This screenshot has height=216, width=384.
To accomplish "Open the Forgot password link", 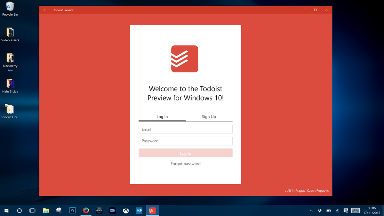I will 186,164.
